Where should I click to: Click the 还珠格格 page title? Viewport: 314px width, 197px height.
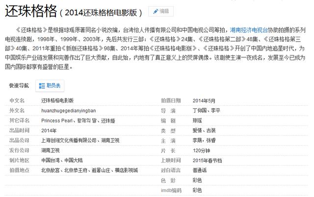(x=30, y=10)
